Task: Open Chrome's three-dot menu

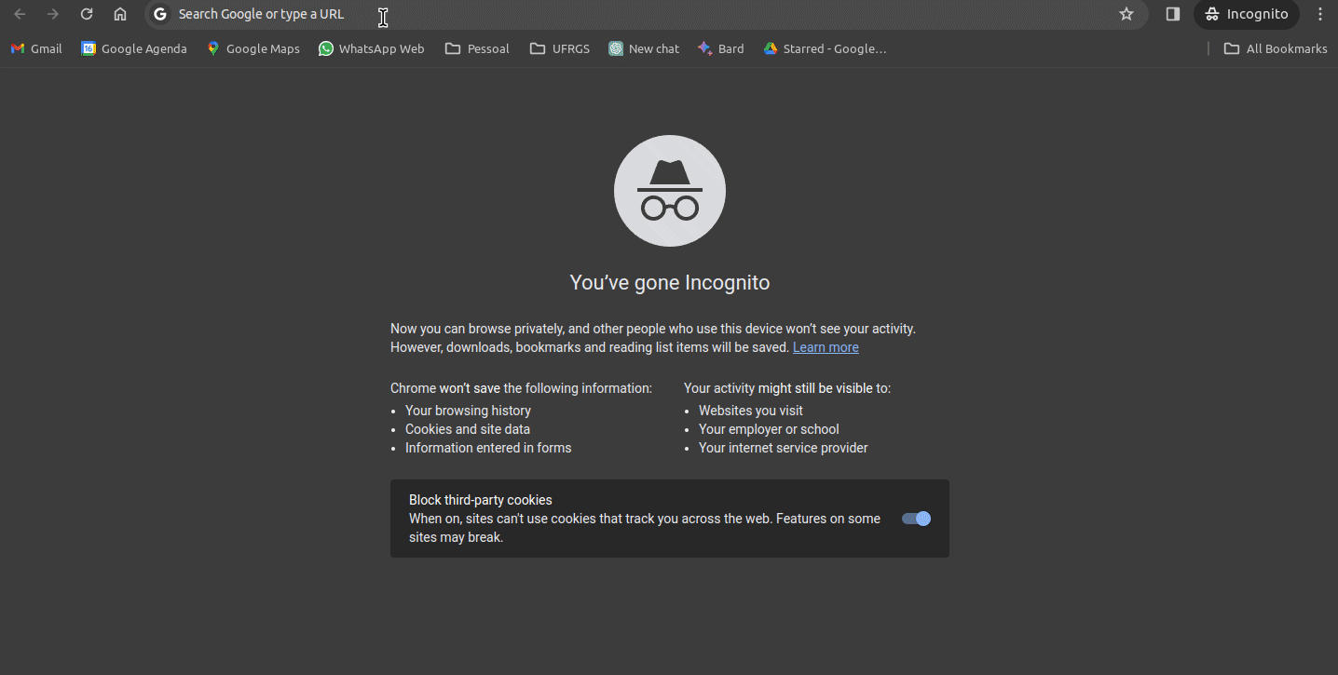Action: tap(1319, 14)
